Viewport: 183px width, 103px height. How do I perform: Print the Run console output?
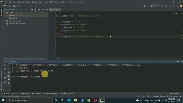[x=9, y=80]
